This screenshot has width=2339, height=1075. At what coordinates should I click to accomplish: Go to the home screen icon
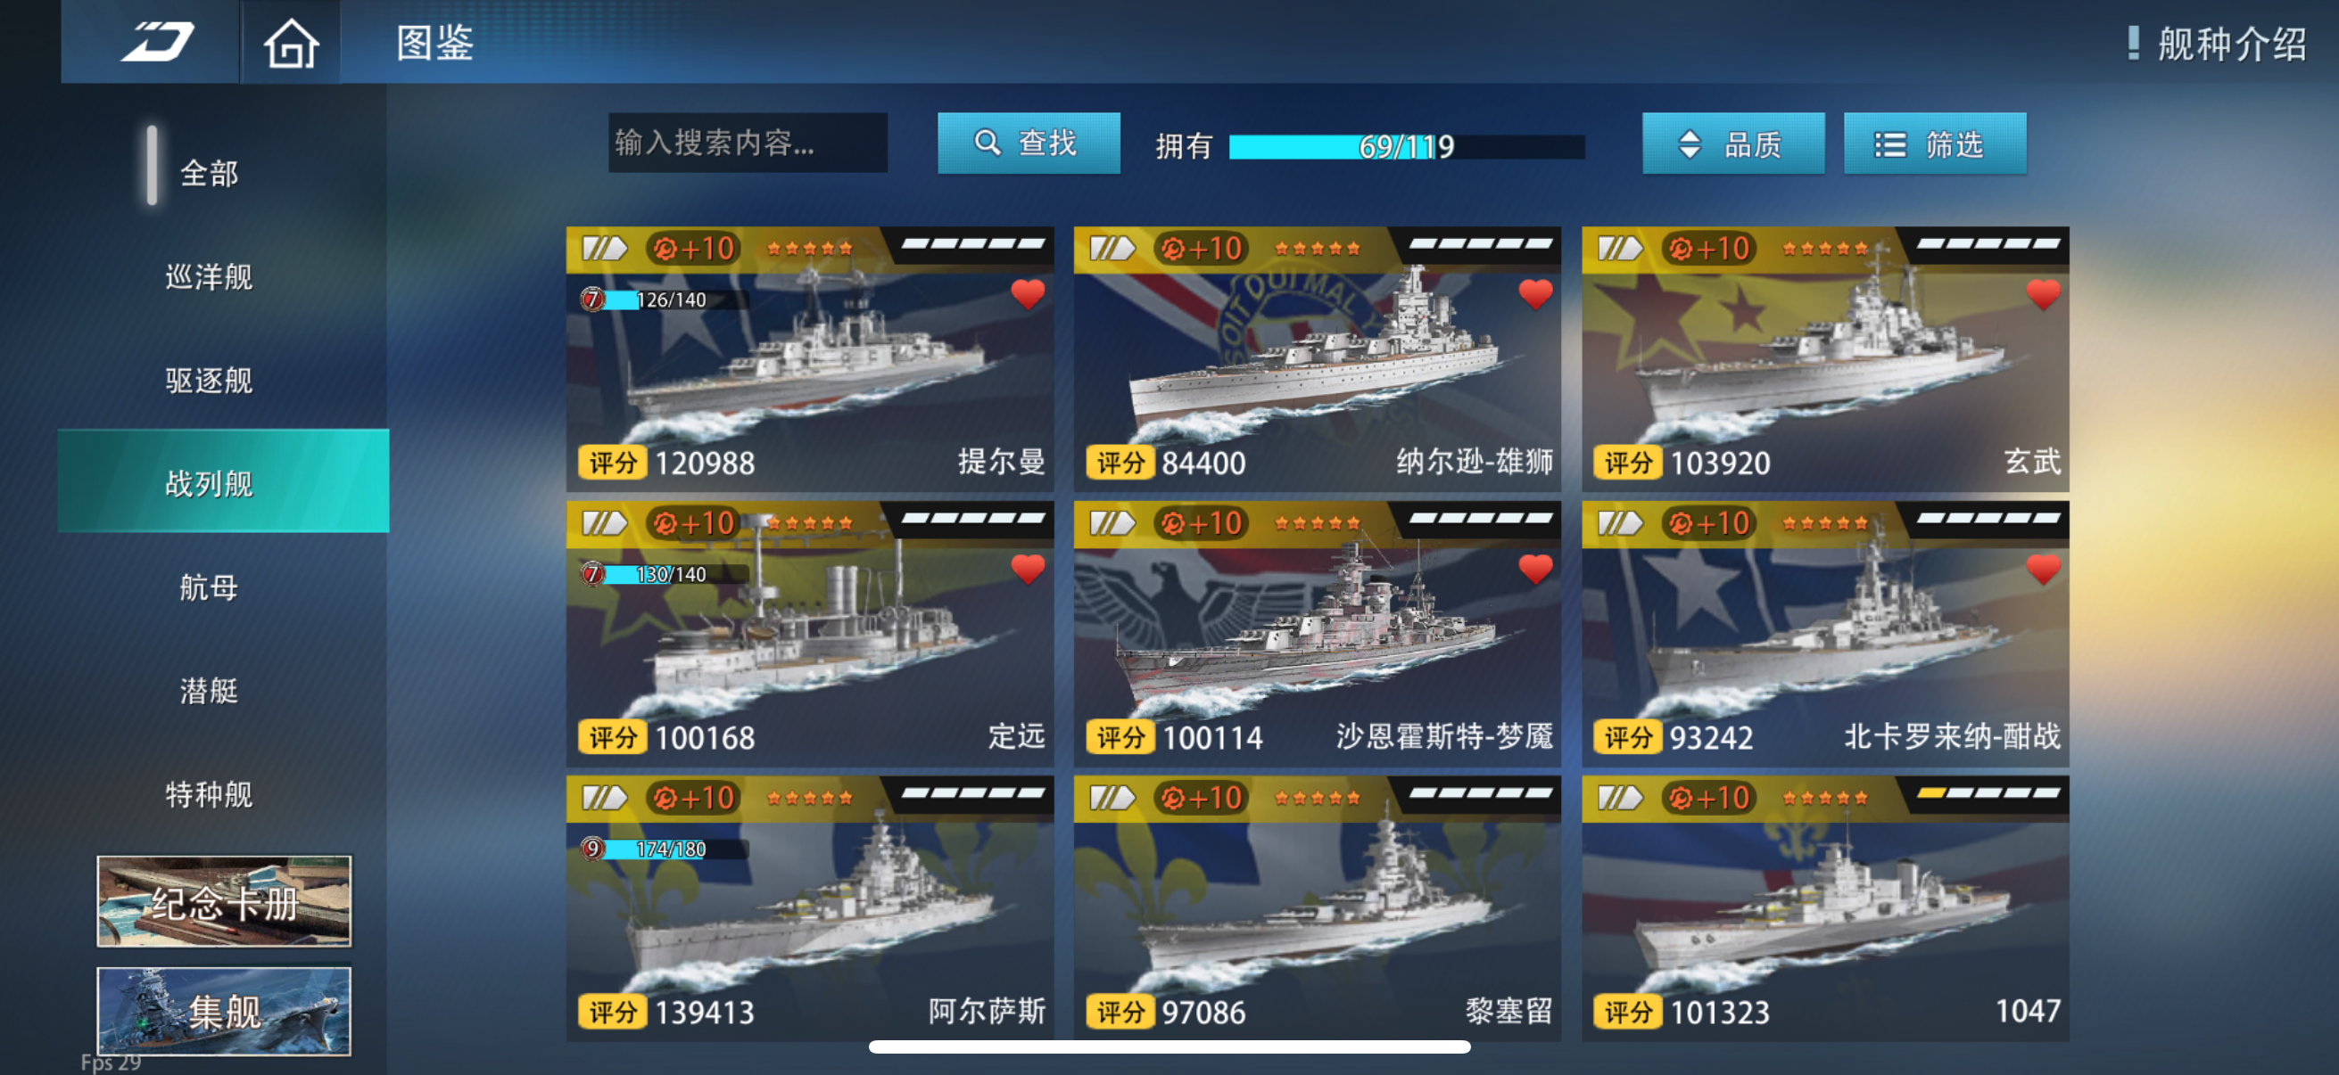point(292,43)
